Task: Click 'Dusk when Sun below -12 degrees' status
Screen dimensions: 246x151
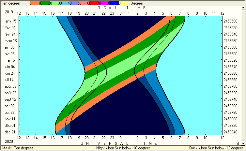Action: click(x=216, y=148)
